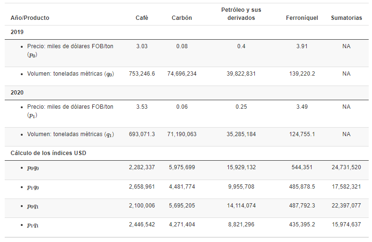The height and width of the screenshot is (242, 372).
Task: Click the Carbón value 4,271,404
Action: click(182, 225)
